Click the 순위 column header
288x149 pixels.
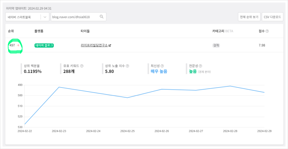[11, 31]
